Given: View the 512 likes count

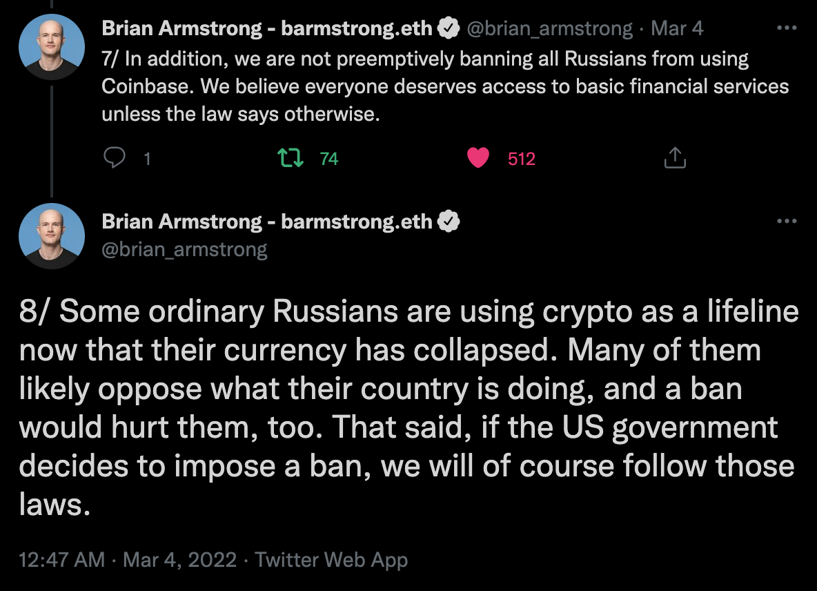Looking at the screenshot, I should [x=522, y=158].
